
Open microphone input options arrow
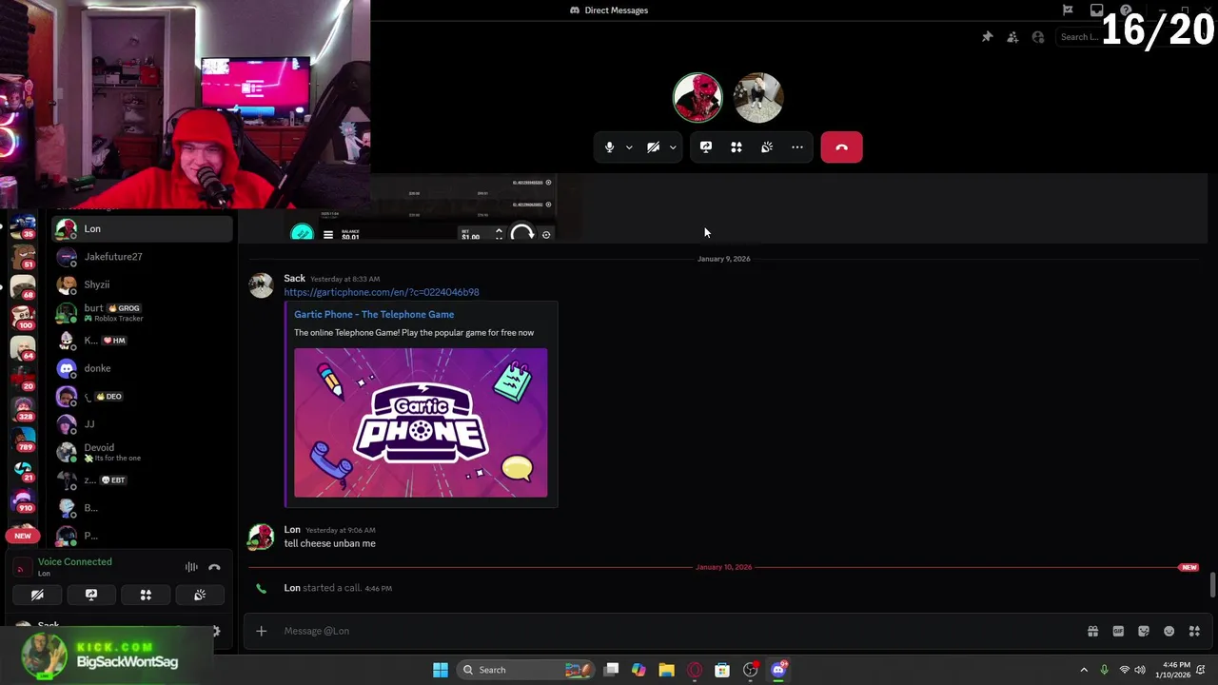[x=629, y=147]
